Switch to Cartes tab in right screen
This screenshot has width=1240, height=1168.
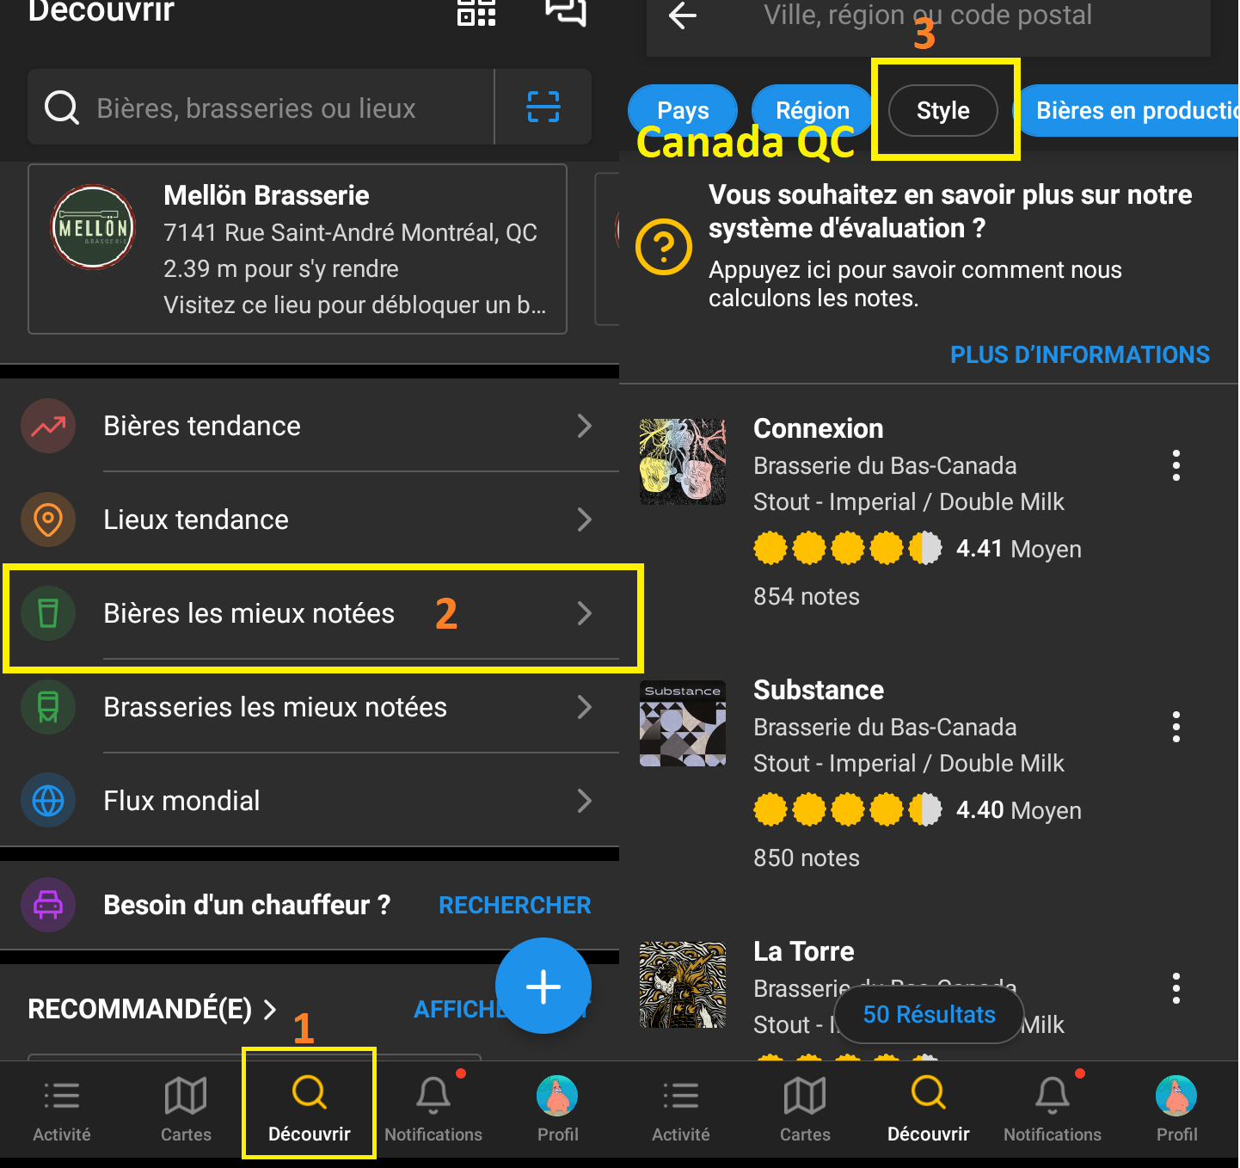(805, 1110)
